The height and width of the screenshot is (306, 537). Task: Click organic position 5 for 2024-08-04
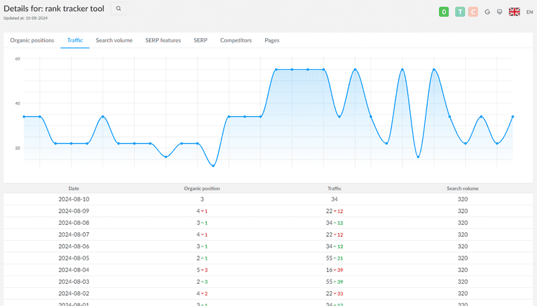pos(198,270)
